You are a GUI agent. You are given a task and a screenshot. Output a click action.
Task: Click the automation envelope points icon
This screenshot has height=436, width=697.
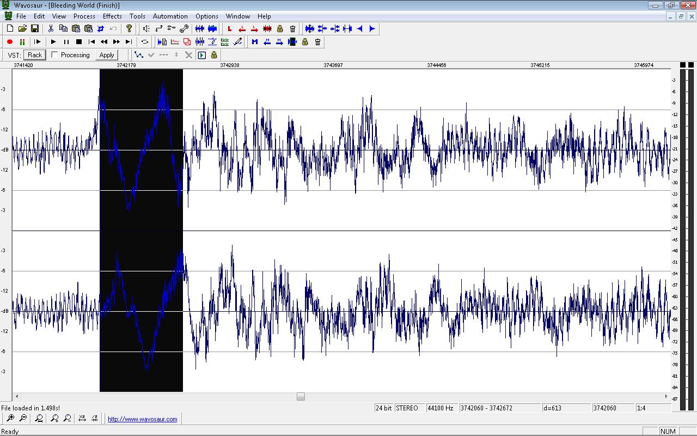[139, 55]
